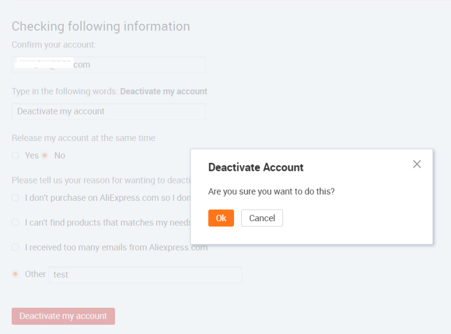Click the "Checking following information" heading
Image resolution: width=451 pixels, height=334 pixels.
click(101, 27)
